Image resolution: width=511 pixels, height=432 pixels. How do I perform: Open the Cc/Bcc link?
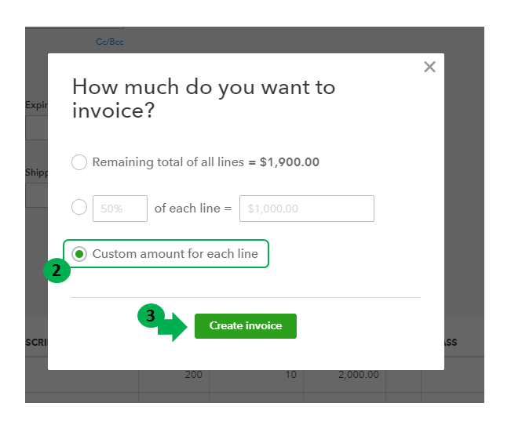110,42
